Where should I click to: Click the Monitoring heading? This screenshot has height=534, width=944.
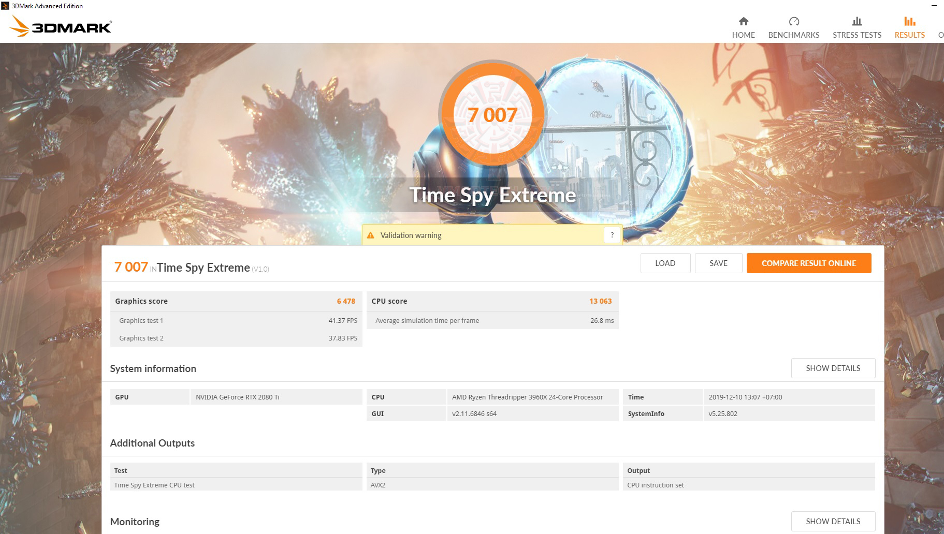[135, 522]
